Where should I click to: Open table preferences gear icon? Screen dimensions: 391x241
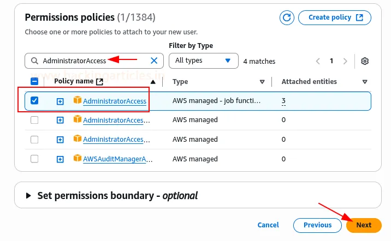(x=365, y=61)
